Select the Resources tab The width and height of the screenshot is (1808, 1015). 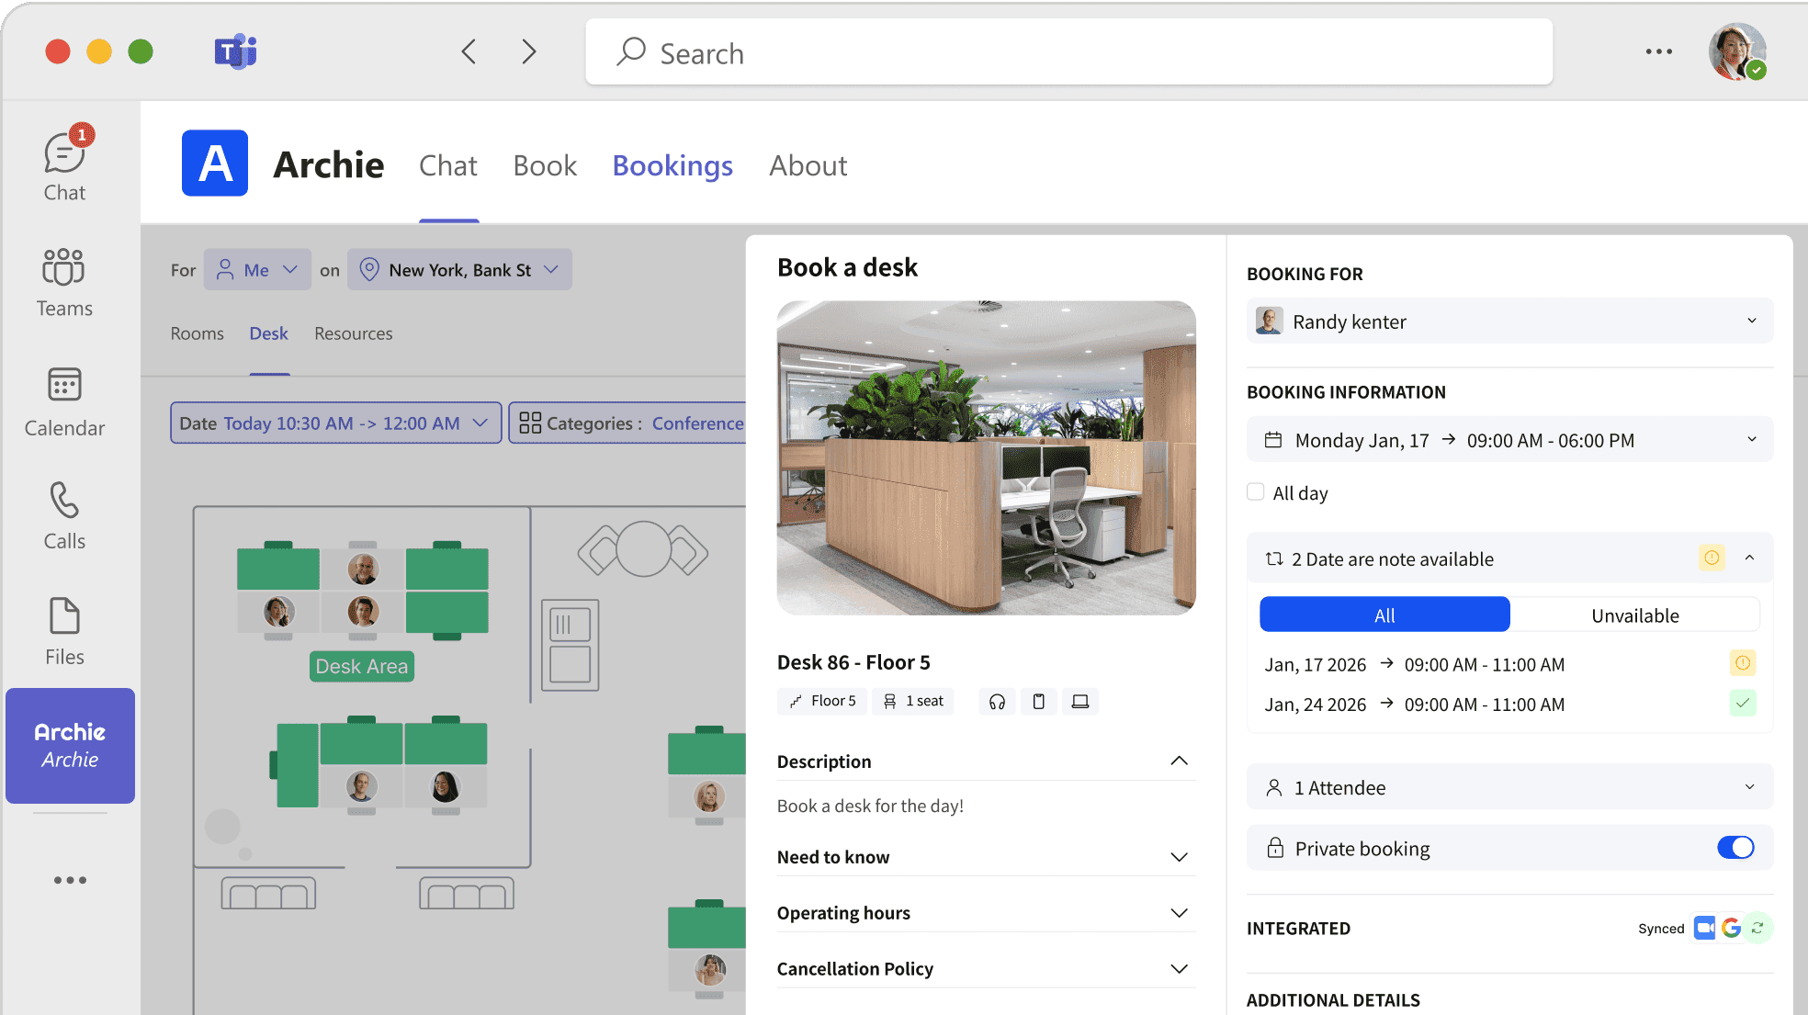pos(353,333)
